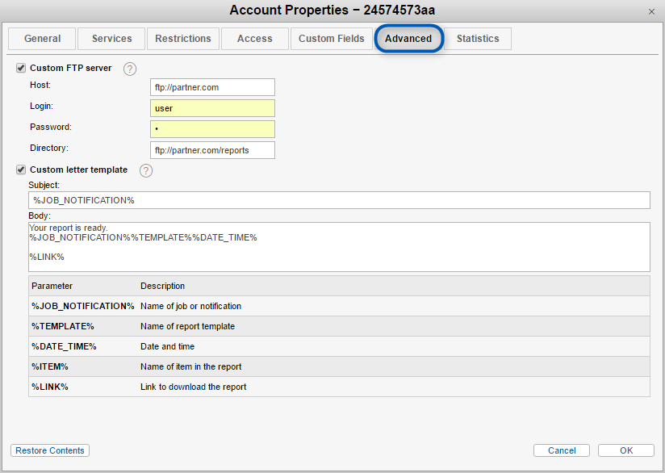Focus the FTP Host input field
Screen dimensions: 665x473
tap(212, 87)
